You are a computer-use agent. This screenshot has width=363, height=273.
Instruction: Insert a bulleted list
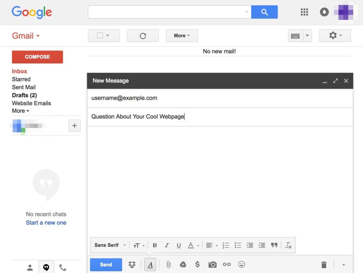[238, 245]
